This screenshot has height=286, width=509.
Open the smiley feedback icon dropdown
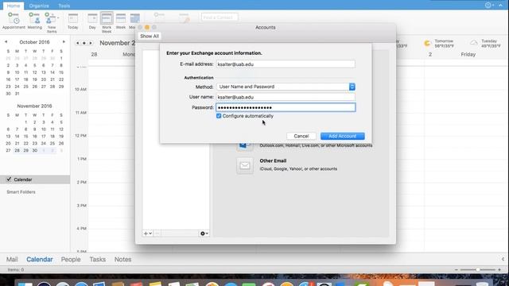489,6
